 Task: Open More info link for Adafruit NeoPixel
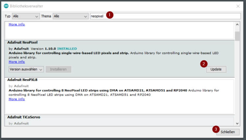(x=17, y=62)
